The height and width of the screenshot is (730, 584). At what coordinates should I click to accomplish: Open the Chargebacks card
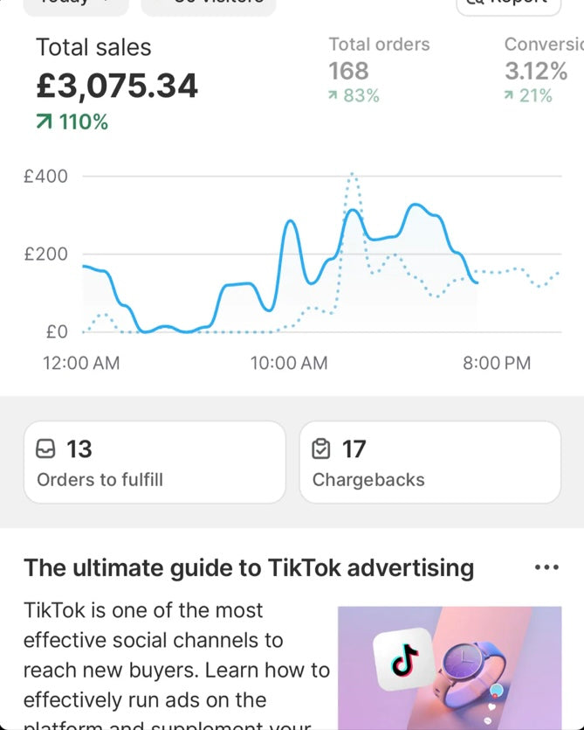(429, 462)
